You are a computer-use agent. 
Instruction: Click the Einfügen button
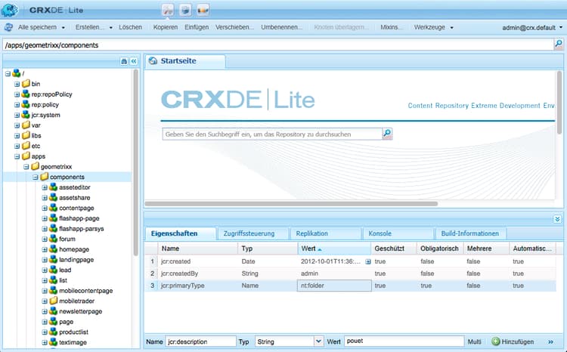(x=197, y=27)
